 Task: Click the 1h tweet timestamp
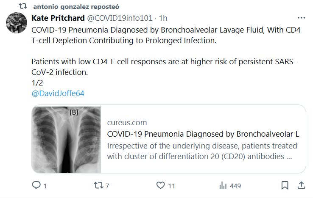click(163, 18)
